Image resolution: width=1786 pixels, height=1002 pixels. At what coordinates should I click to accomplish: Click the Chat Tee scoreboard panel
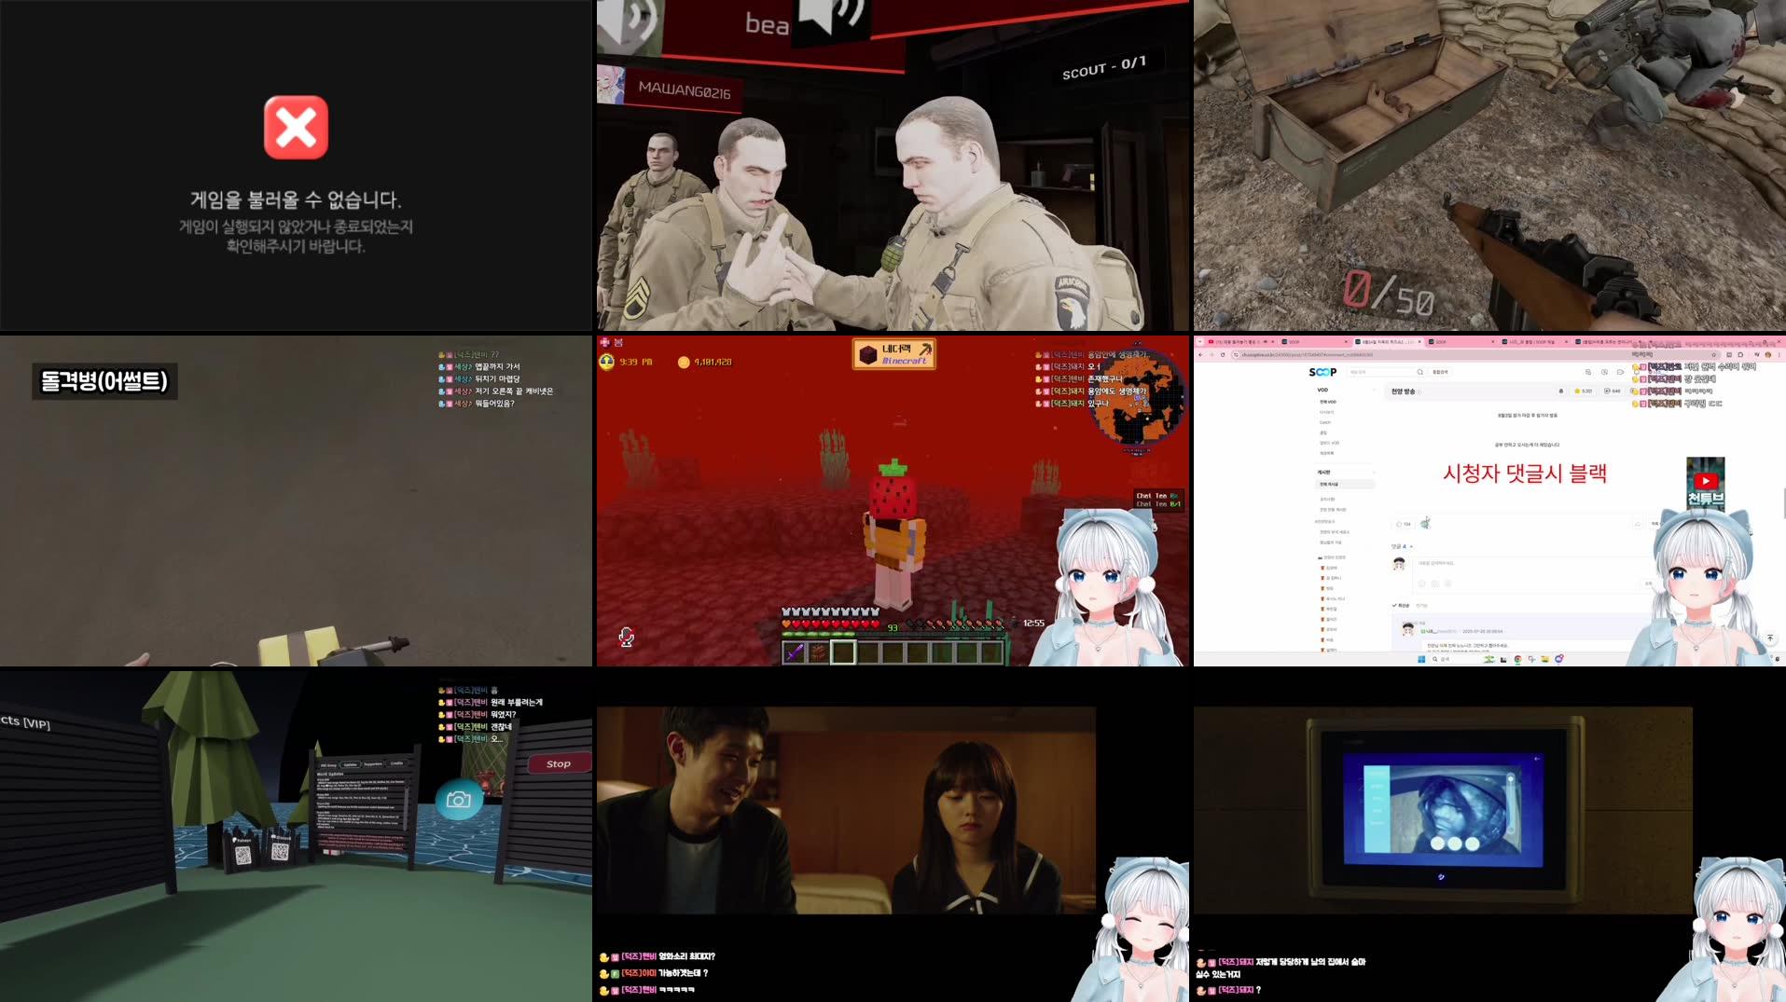pyautogui.click(x=1158, y=500)
